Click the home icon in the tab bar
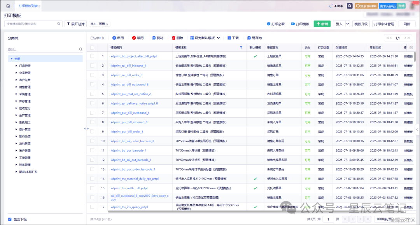 coord(8,6)
